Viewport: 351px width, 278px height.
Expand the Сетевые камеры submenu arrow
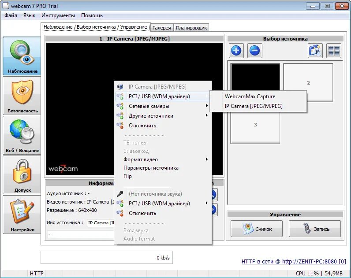207,106
